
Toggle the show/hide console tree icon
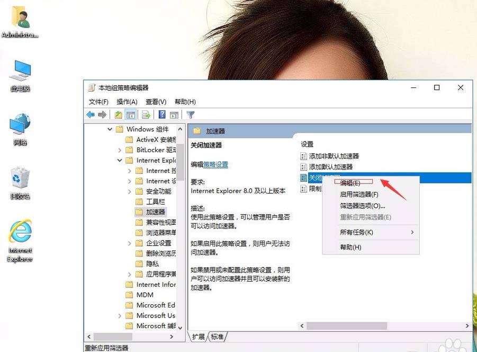(x=131, y=115)
